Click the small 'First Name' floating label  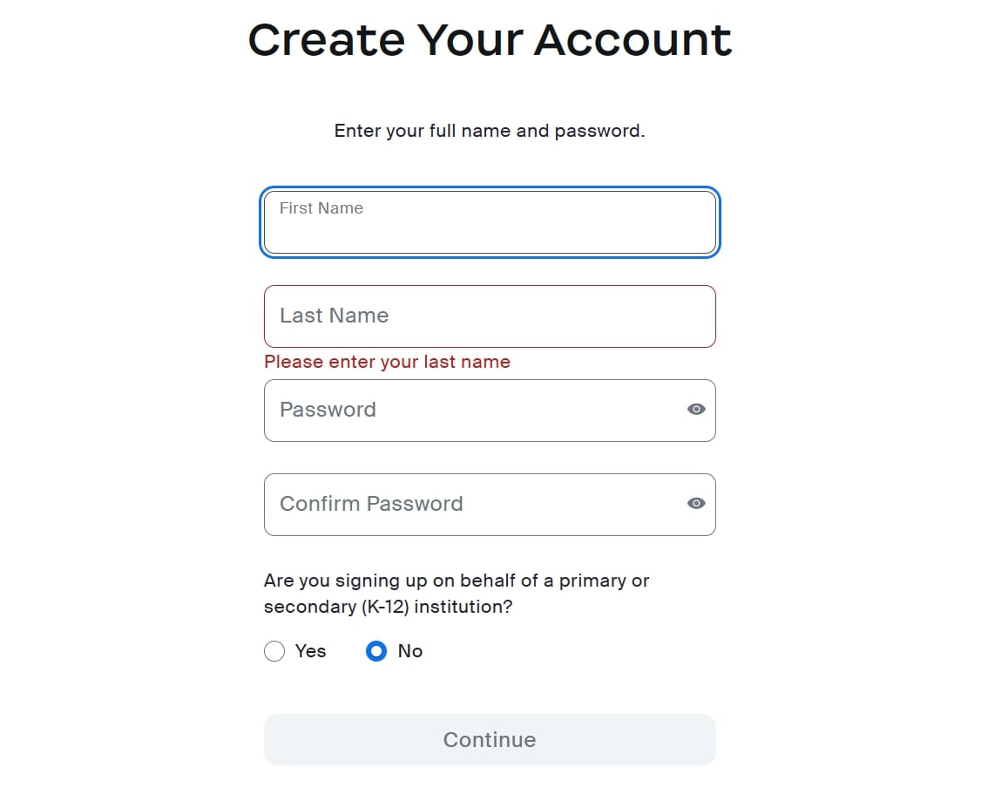(321, 208)
